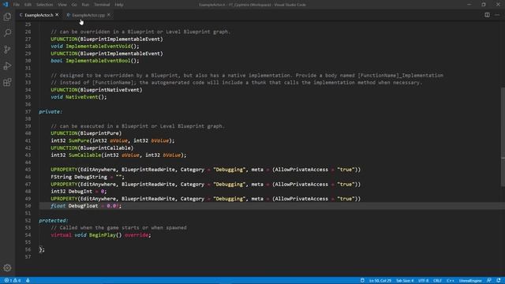Switch to the ExampleActor.cpp tab

click(88, 15)
